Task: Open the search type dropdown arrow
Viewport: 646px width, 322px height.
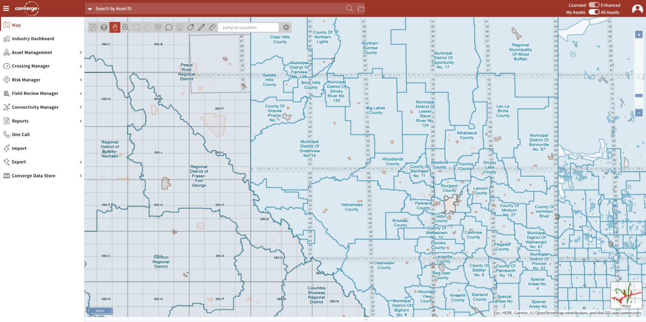Action: point(90,9)
